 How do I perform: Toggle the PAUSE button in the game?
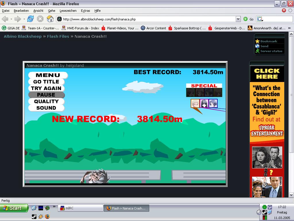click(x=46, y=95)
